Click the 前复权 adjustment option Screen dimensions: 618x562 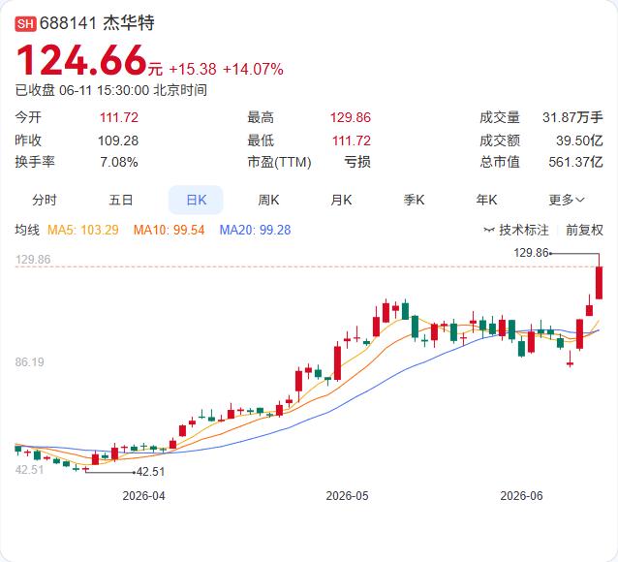tap(584, 230)
